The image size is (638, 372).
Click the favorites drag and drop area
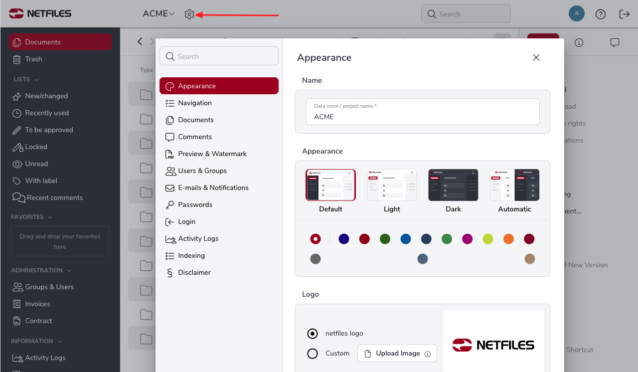[x=60, y=241]
